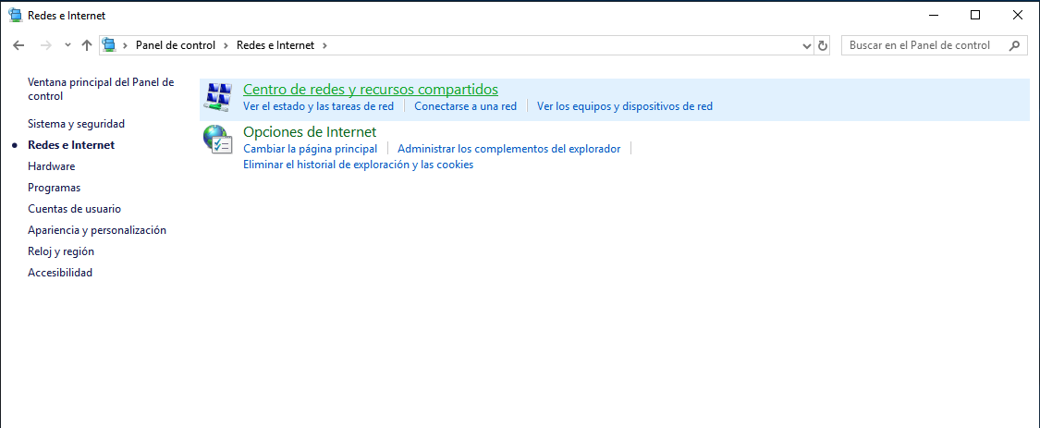
Task: Click Conectarse a una red
Action: pyautogui.click(x=466, y=106)
